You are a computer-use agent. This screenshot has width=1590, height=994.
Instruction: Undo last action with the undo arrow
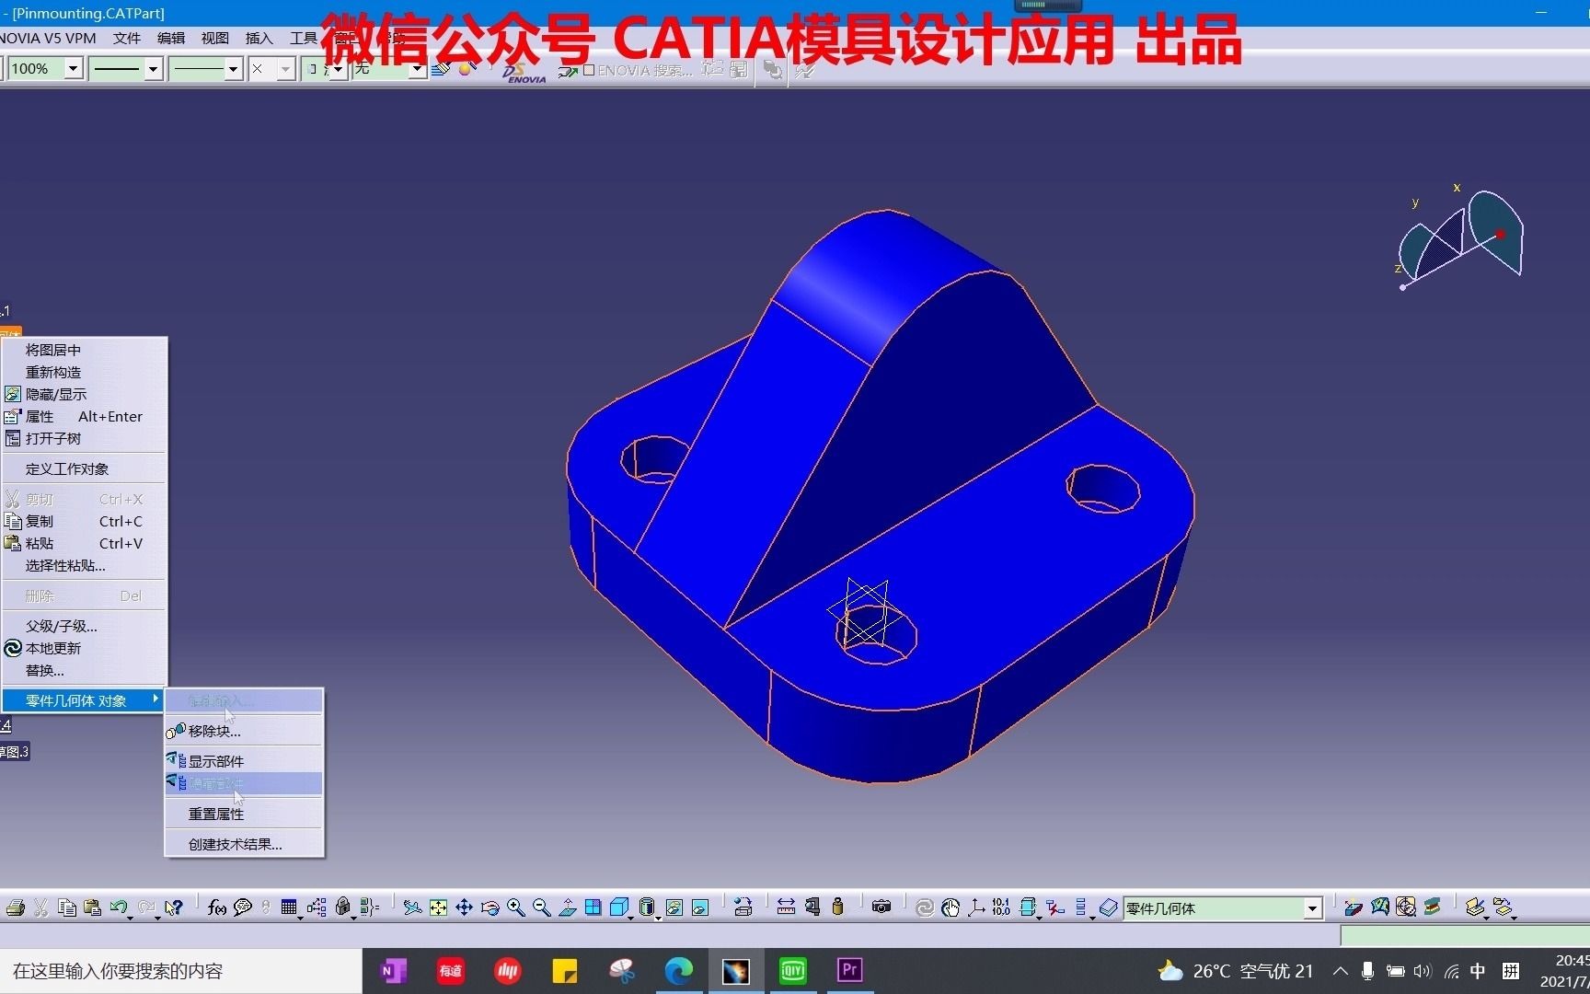[x=118, y=907]
